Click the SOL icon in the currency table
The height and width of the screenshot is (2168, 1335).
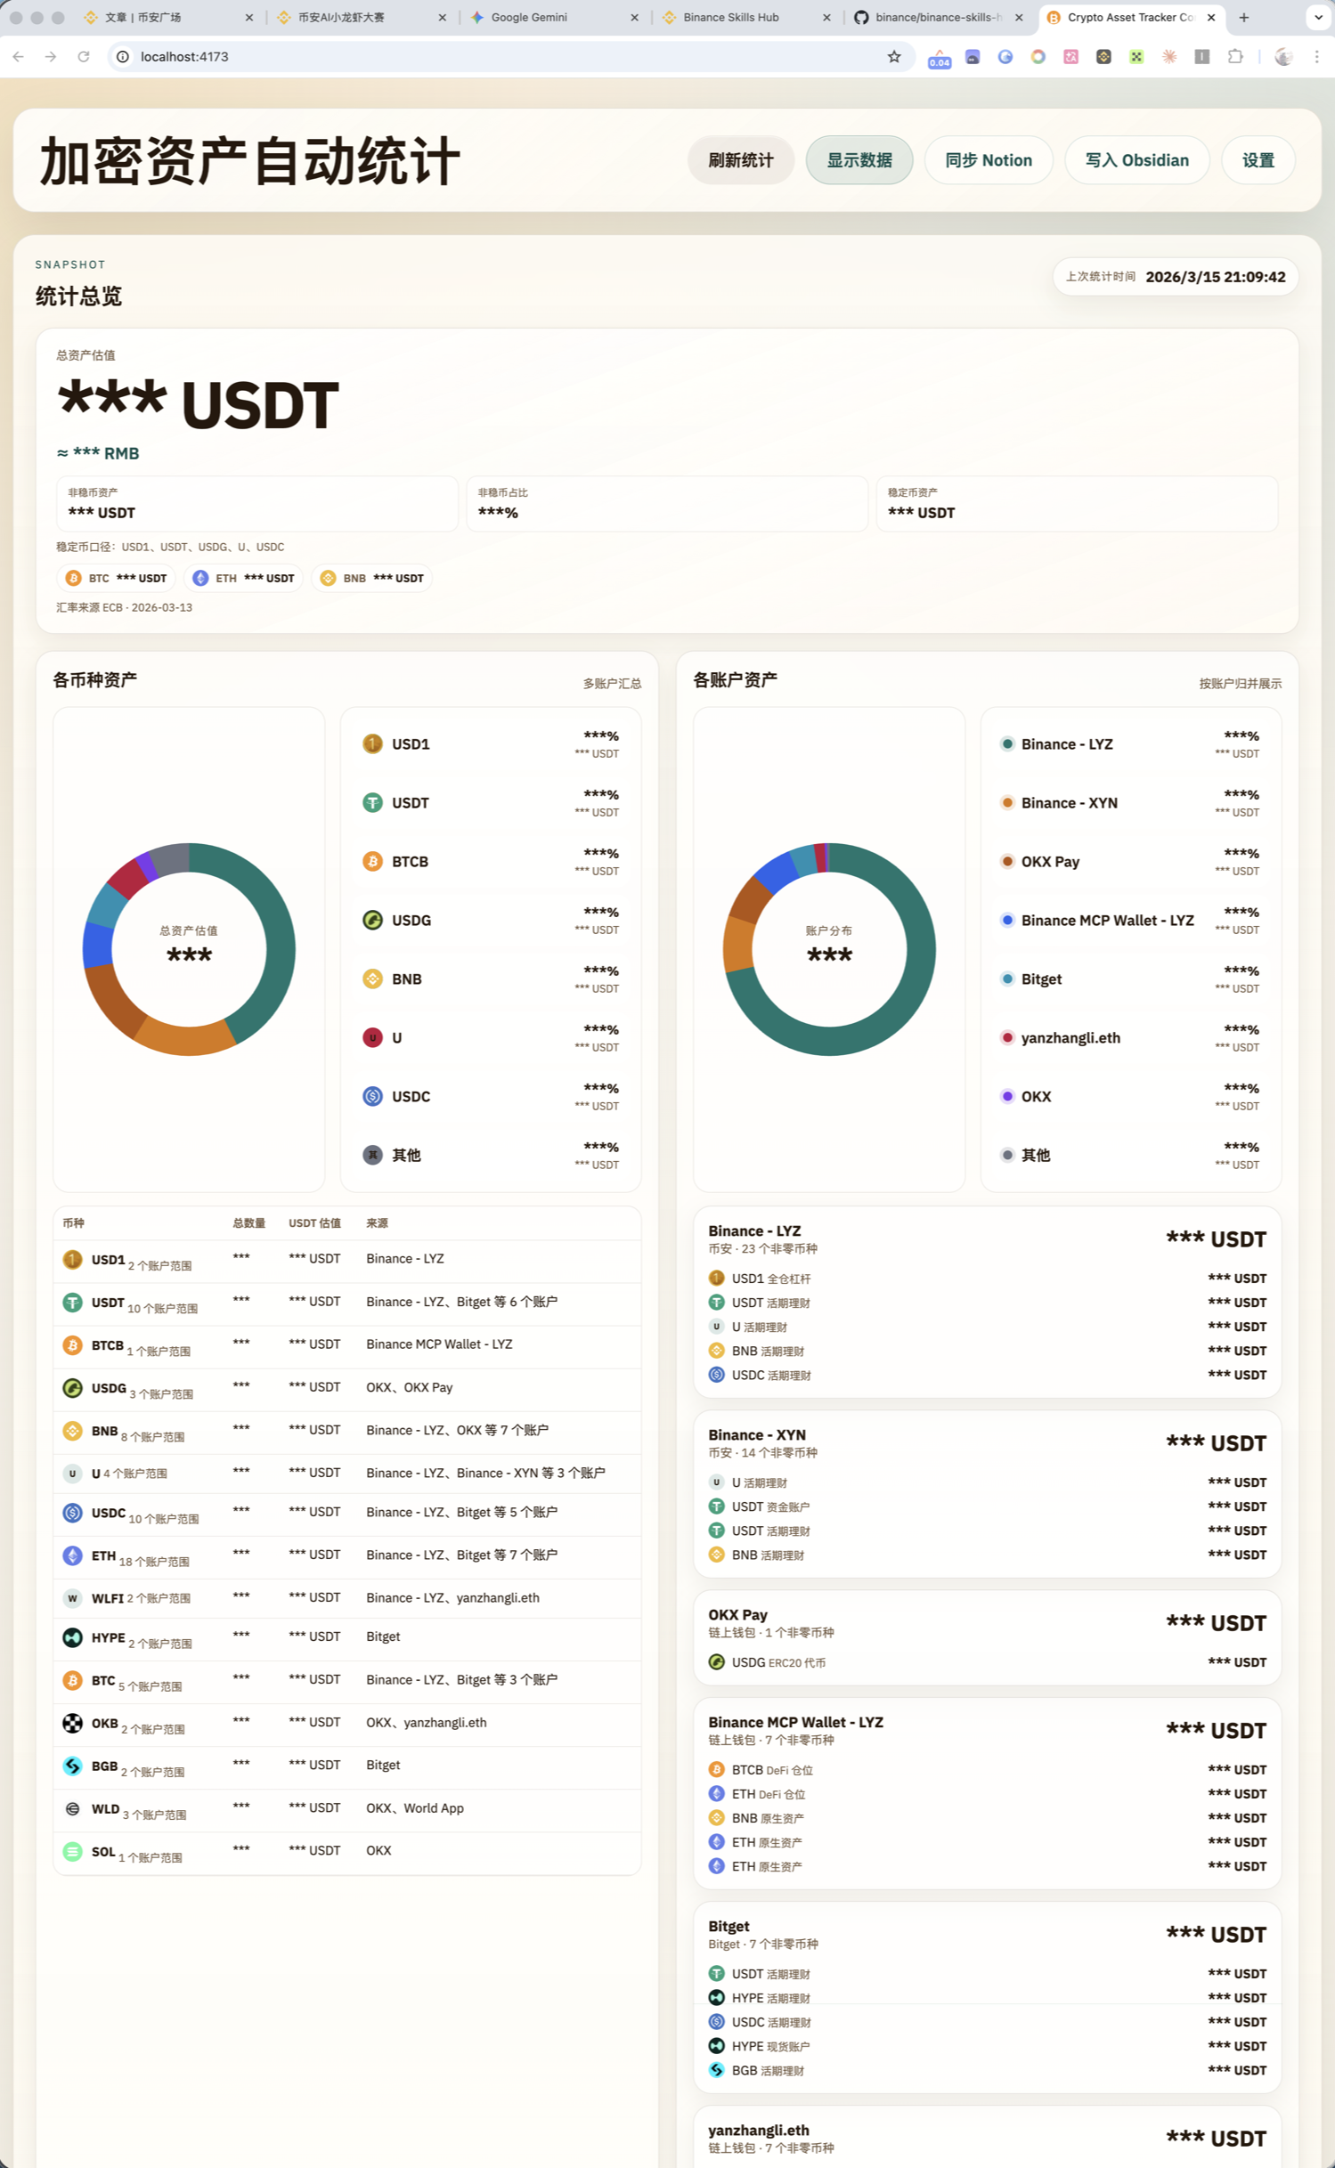(73, 1851)
